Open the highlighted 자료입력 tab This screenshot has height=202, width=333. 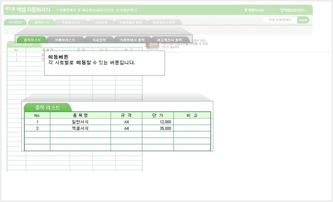coord(99,40)
